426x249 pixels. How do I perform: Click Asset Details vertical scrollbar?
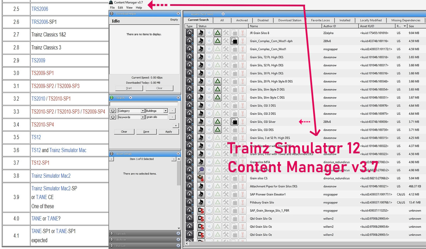click(179, 193)
